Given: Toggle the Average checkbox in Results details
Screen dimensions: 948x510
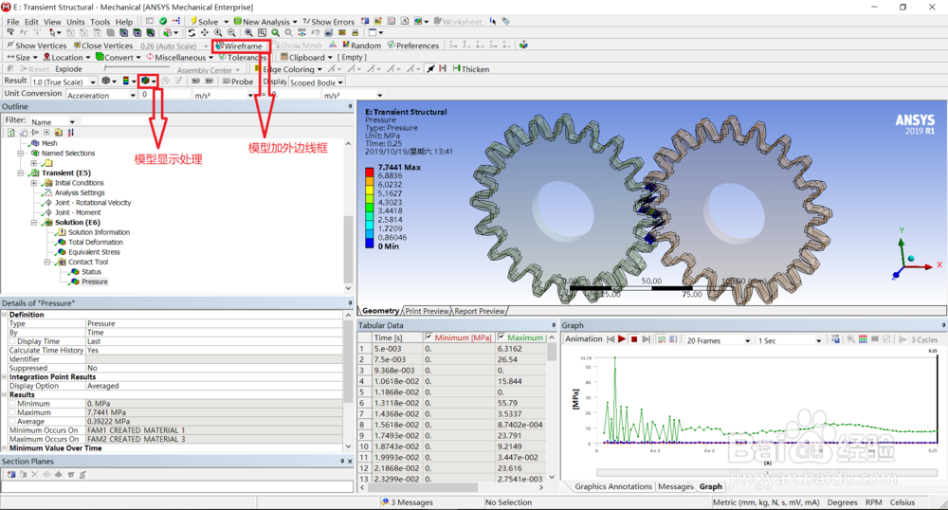Looking at the screenshot, I should tap(12, 421).
